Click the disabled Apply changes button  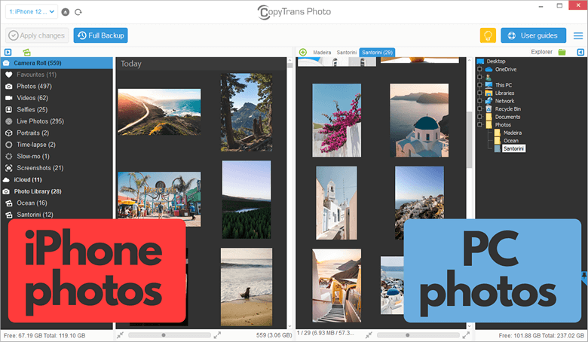click(x=37, y=35)
